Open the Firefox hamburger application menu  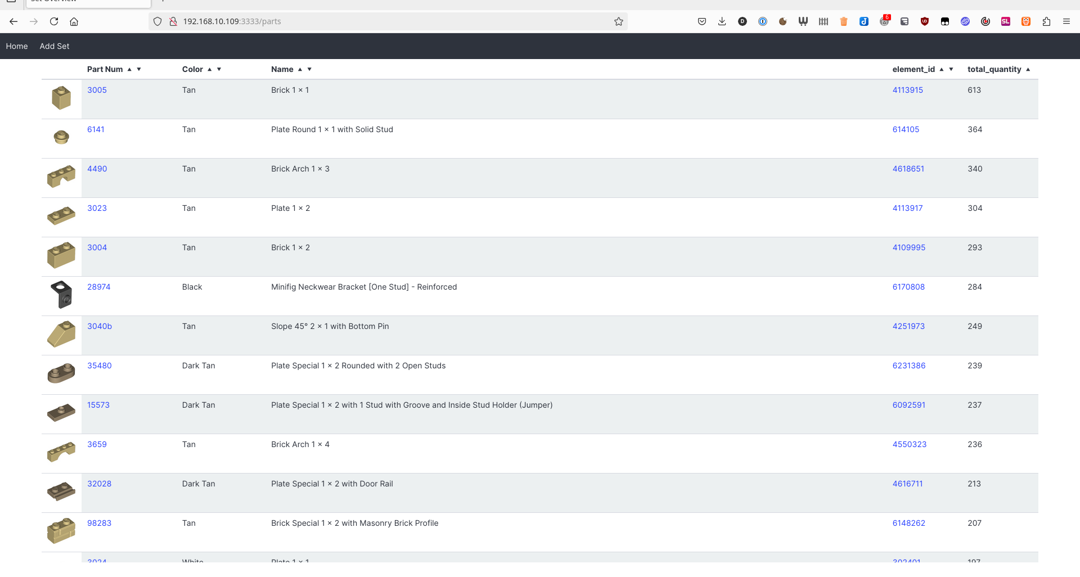1066,21
